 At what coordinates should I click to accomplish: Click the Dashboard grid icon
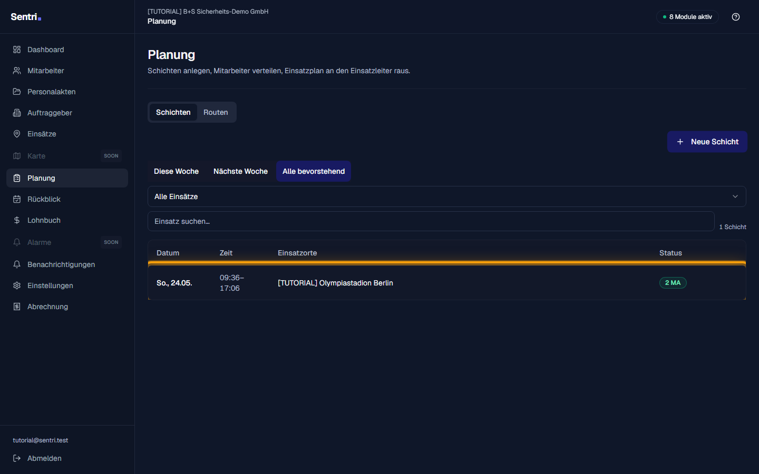point(17,50)
